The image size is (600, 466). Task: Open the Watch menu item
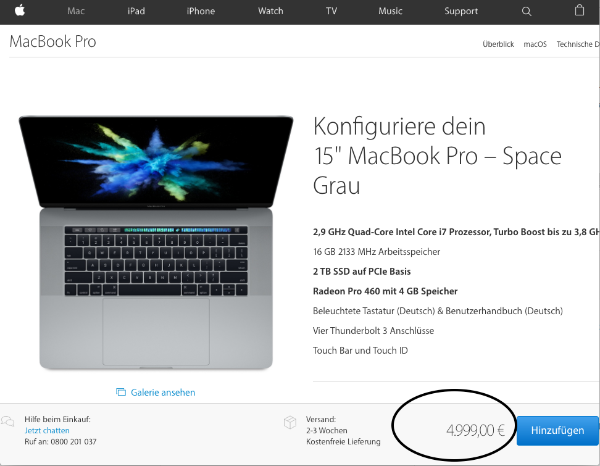coord(270,11)
